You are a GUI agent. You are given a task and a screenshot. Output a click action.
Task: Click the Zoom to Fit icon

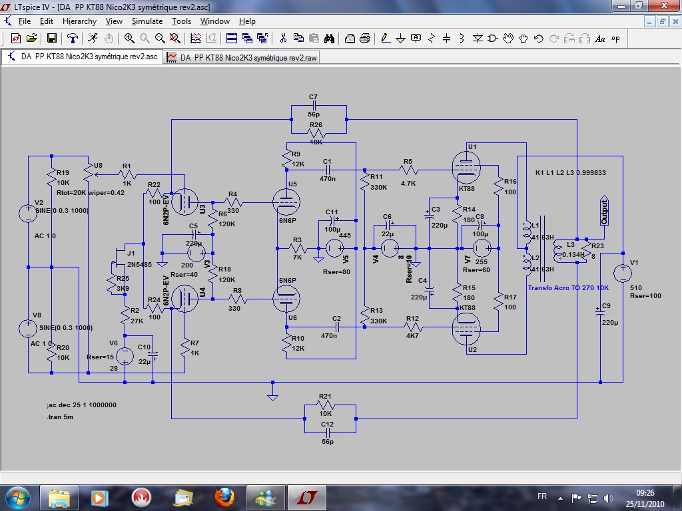click(175, 39)
